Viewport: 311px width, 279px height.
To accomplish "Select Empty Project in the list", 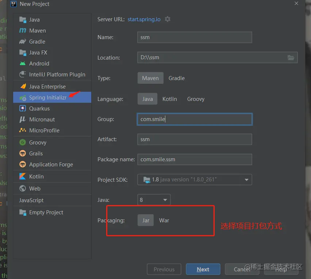I will (52, 212).
